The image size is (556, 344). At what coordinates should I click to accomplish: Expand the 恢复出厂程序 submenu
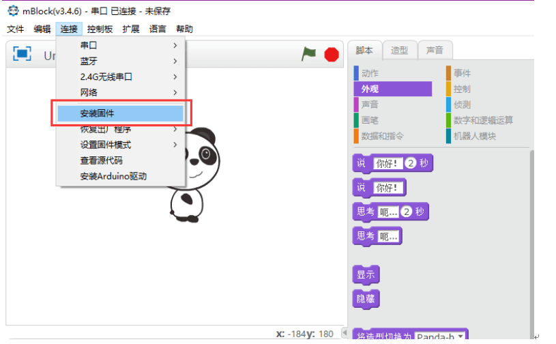point(121,129)
